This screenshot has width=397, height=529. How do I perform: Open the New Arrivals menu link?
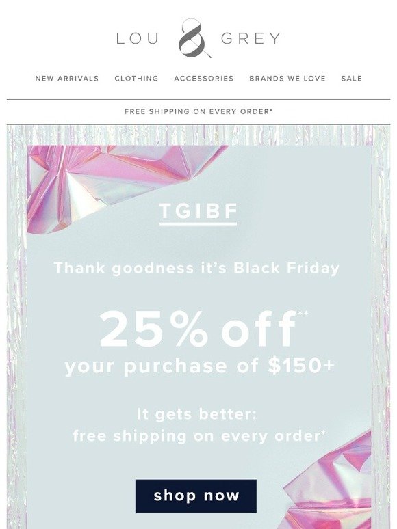coord(67,79)
